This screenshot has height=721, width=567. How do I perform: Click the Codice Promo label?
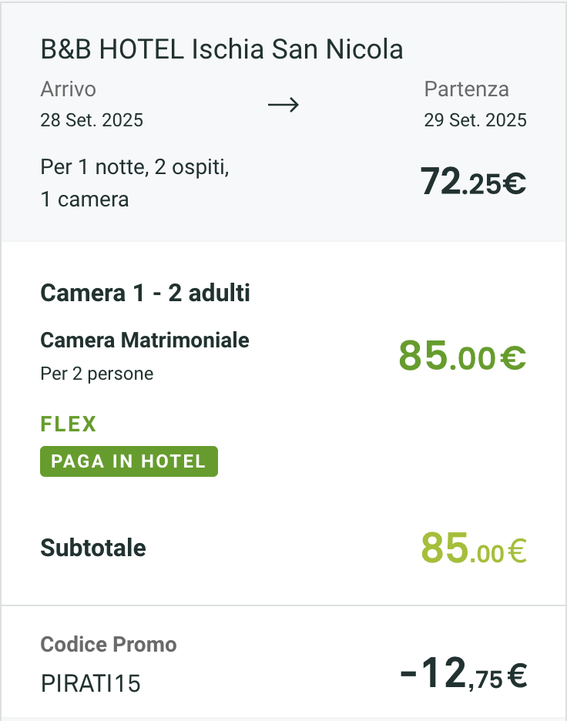pyautogui.click(x=109, y=644)
